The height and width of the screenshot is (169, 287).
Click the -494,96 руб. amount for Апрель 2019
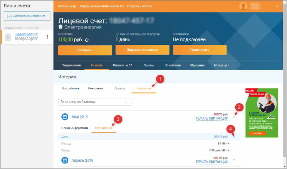coord(220,158)
